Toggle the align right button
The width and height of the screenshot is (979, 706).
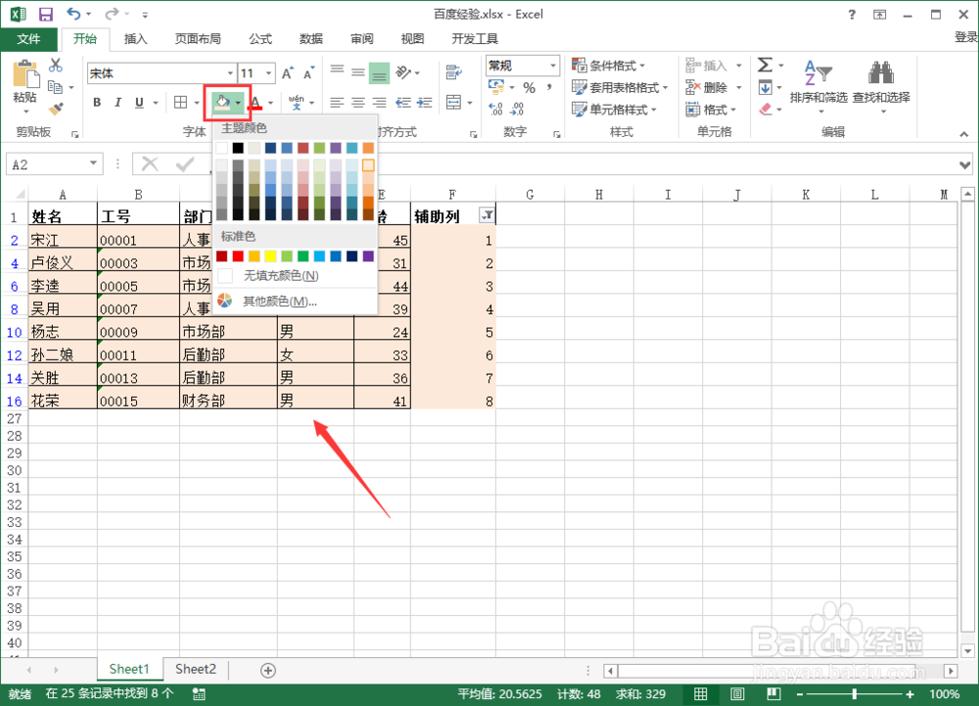pos(379,103)
